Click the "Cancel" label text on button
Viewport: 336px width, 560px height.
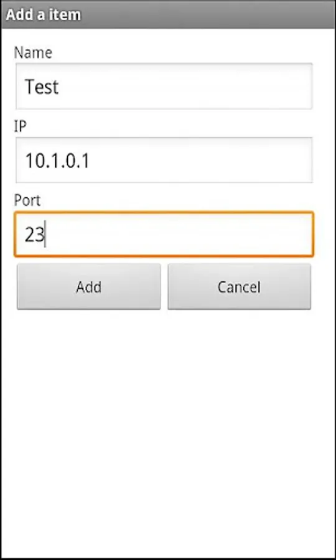[x=239, y=287]
